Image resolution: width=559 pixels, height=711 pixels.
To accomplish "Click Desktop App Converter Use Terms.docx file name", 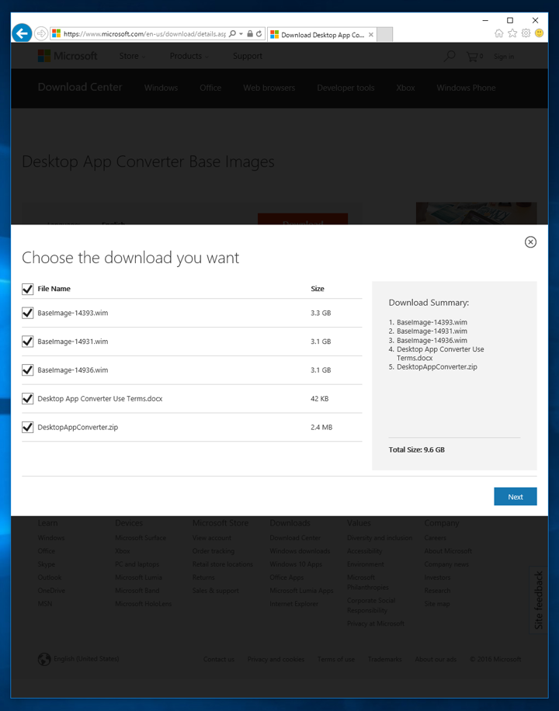I will click(100, 398).
